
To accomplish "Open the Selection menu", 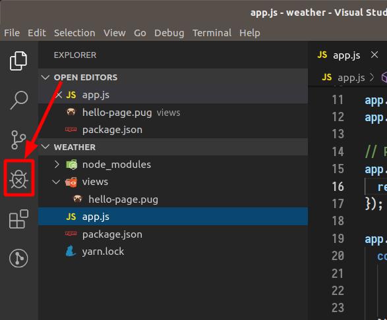I will [74, 33].
